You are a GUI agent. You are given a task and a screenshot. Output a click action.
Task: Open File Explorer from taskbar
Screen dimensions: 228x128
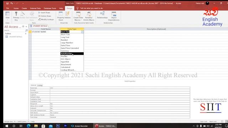point(36,126)
